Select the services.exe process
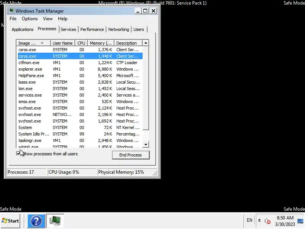 [x=80, y=95]
